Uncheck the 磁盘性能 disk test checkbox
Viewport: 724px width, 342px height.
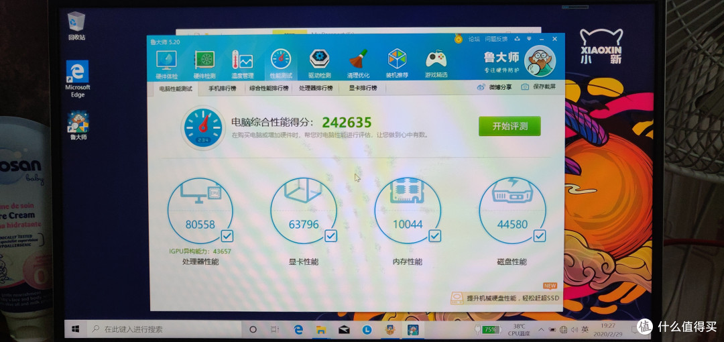tap(539, 235)
